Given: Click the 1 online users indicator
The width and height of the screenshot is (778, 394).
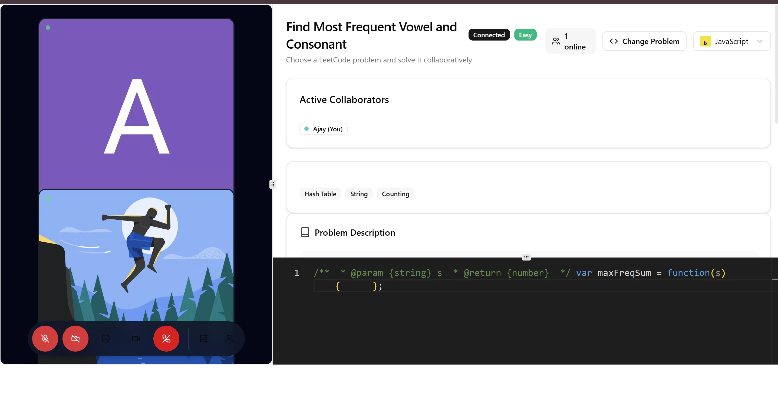Looking at the screenshot, I should pyautogui.click(x=570, y=41).
